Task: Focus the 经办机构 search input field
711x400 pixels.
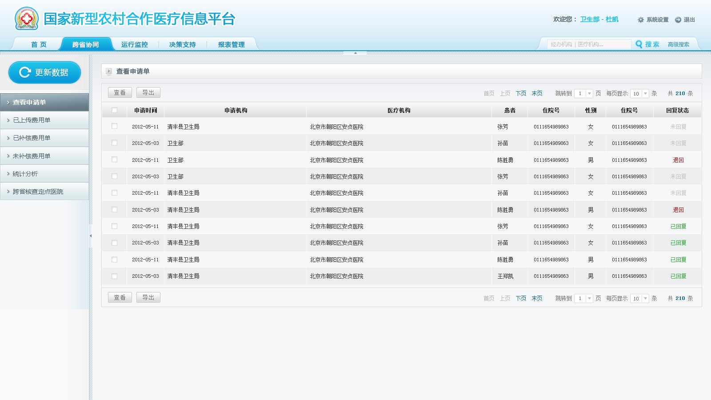Action: coord(589,44)
